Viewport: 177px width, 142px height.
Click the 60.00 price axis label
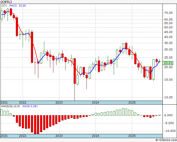click(x=168, y=20)
